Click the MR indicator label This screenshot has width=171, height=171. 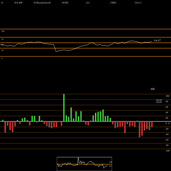[x=153, y=89]
